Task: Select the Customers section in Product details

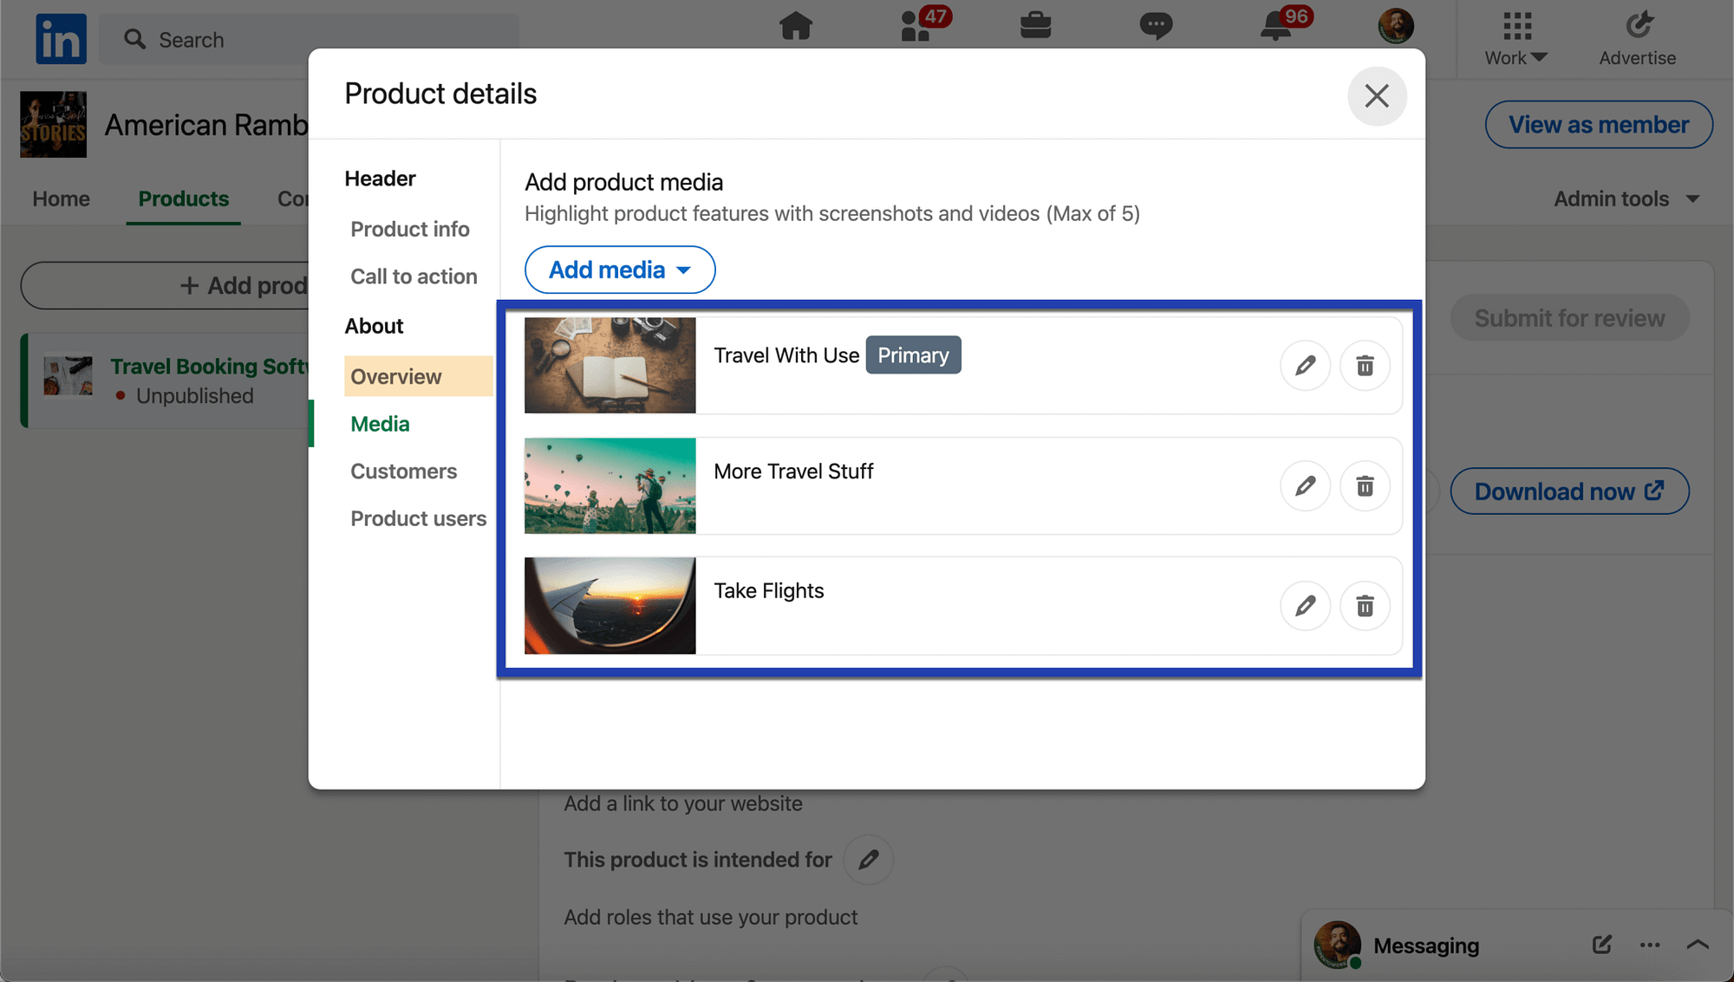Action: pos(403,471)
